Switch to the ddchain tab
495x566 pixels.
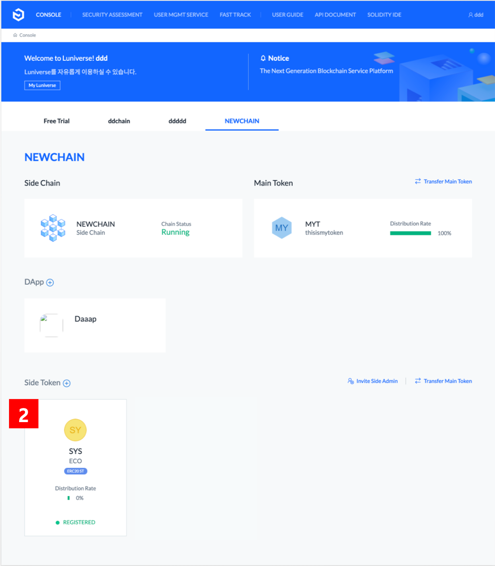(119, 121)
